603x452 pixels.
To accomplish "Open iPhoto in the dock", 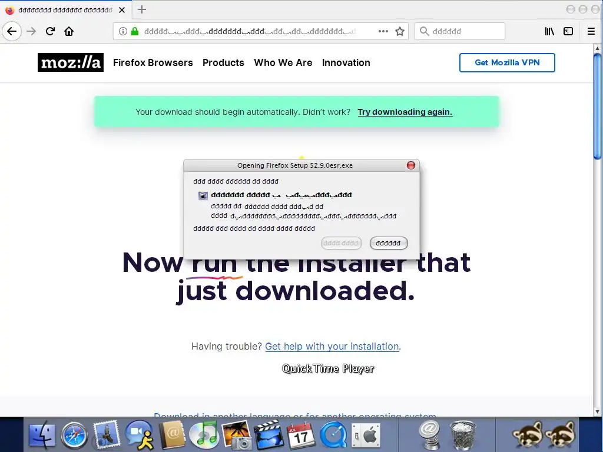I will [236, 435].
